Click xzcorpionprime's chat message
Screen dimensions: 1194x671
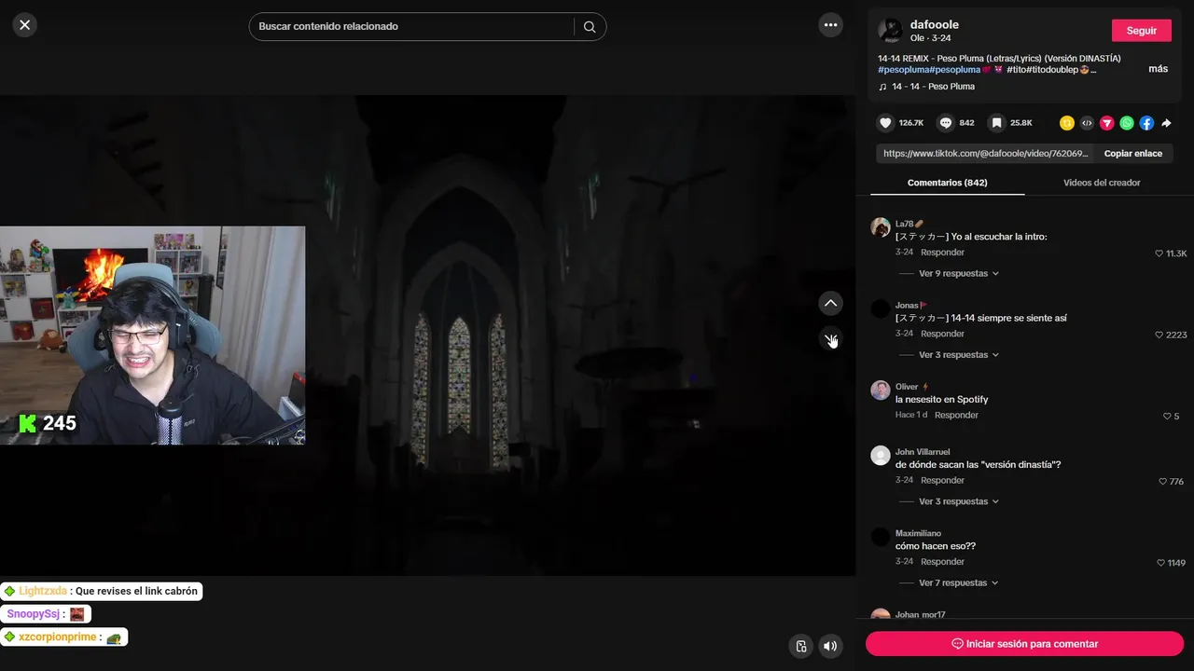click(x=64, y=637)
